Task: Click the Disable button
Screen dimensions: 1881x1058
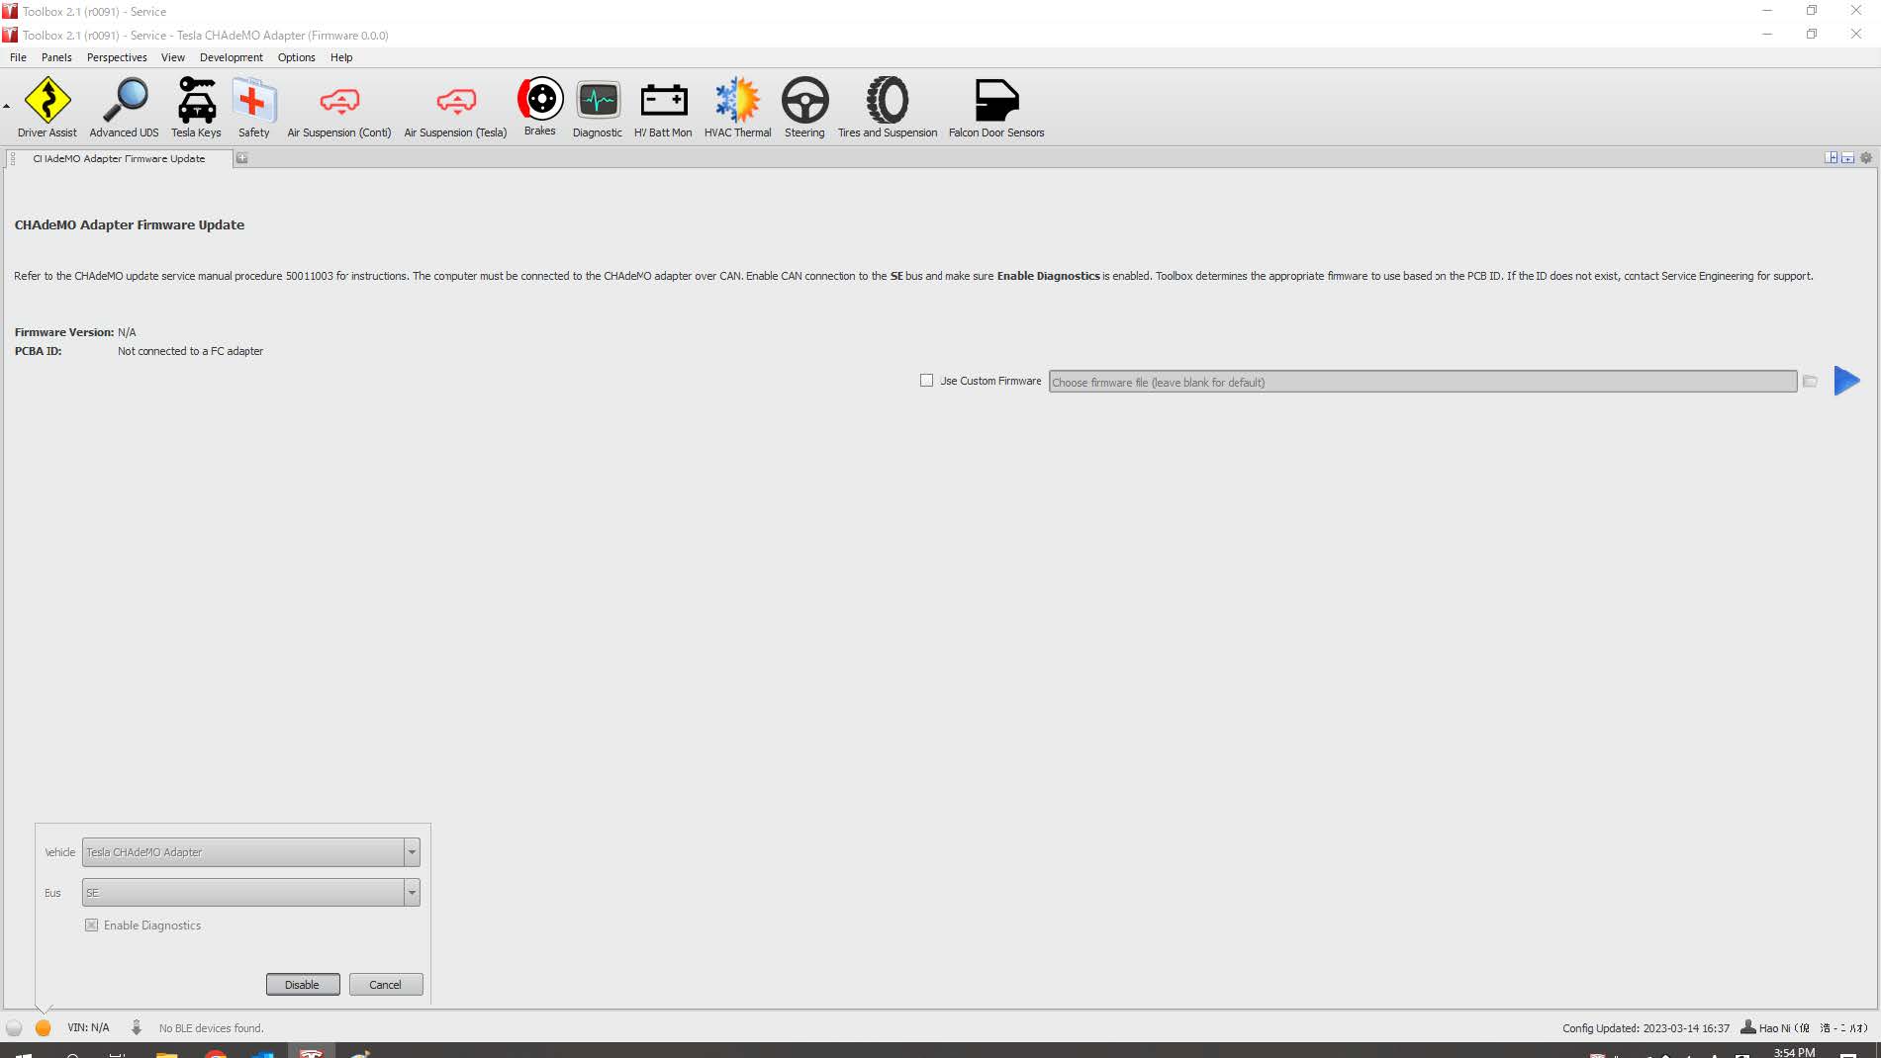Action: pyautogui.click(x=303, y=985)
